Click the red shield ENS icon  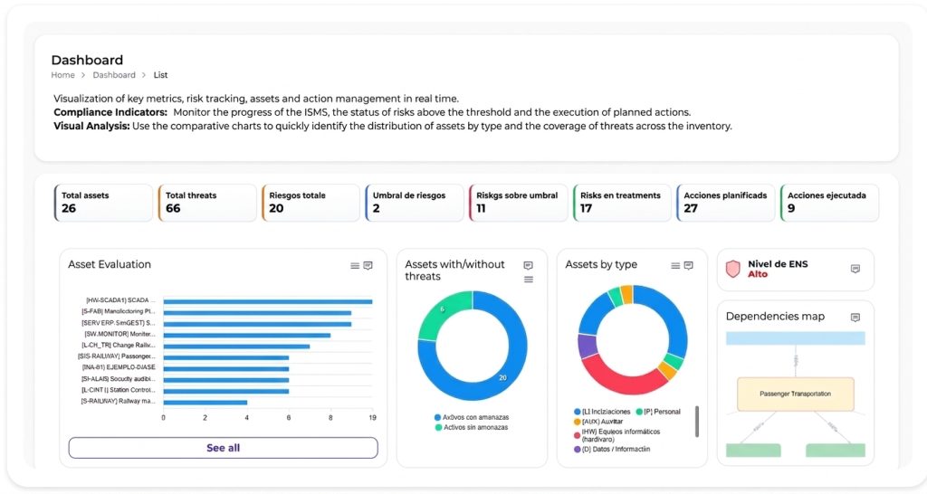click(733, 269)
